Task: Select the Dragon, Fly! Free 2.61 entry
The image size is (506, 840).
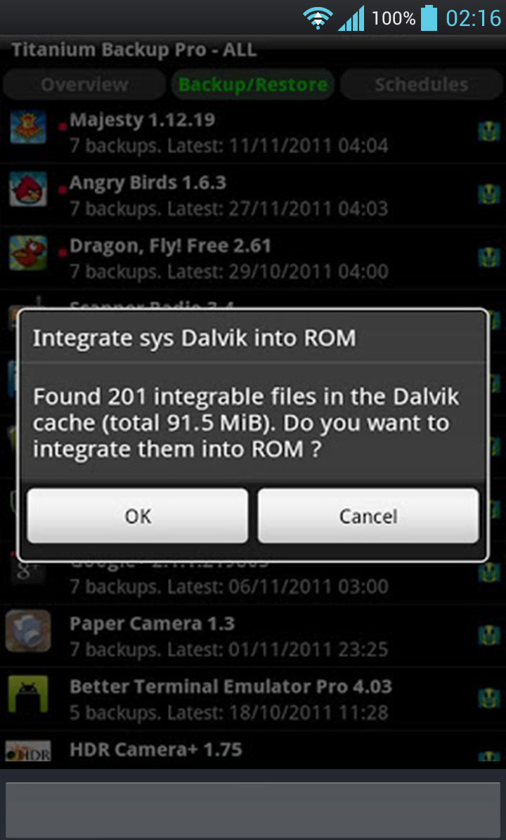Action: (x=253, y=258)
